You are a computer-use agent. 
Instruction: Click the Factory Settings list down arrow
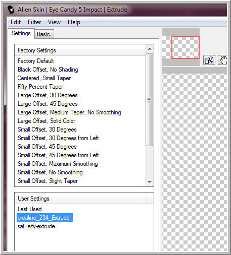(149, 182)
